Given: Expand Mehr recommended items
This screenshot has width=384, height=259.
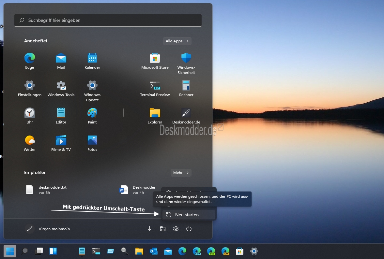Looking at the screenshot, I should coord(181,173).
